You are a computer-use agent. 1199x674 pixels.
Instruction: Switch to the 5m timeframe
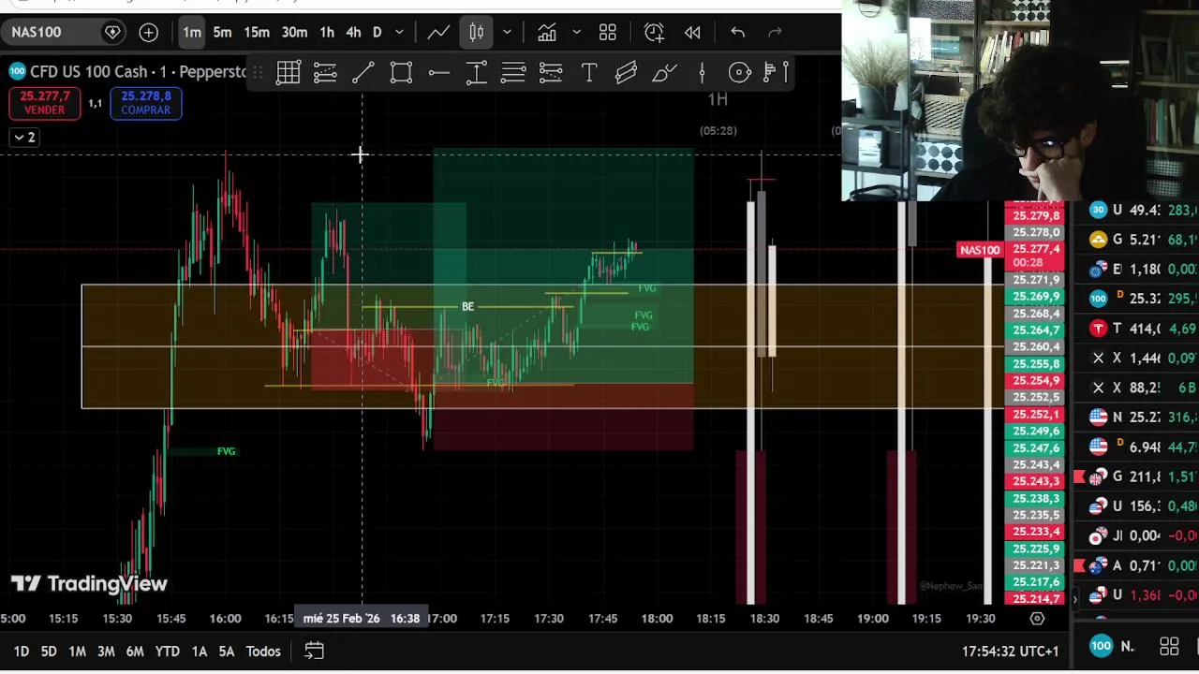(222, 32)
